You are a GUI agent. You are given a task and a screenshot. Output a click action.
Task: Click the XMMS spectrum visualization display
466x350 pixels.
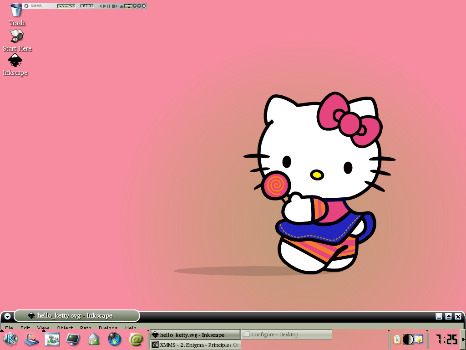click(x=66, y=6)
